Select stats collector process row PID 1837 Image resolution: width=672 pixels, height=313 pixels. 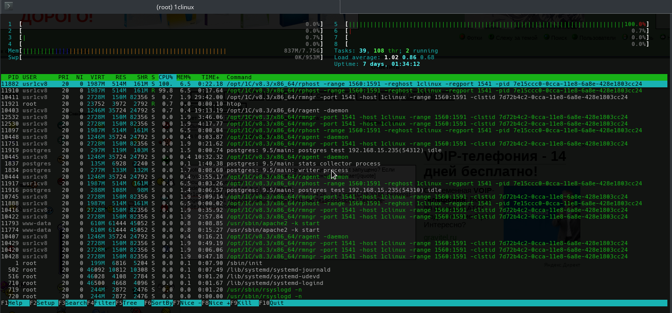334,163
